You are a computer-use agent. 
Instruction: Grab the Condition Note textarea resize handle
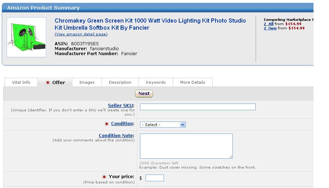[231, 157]
